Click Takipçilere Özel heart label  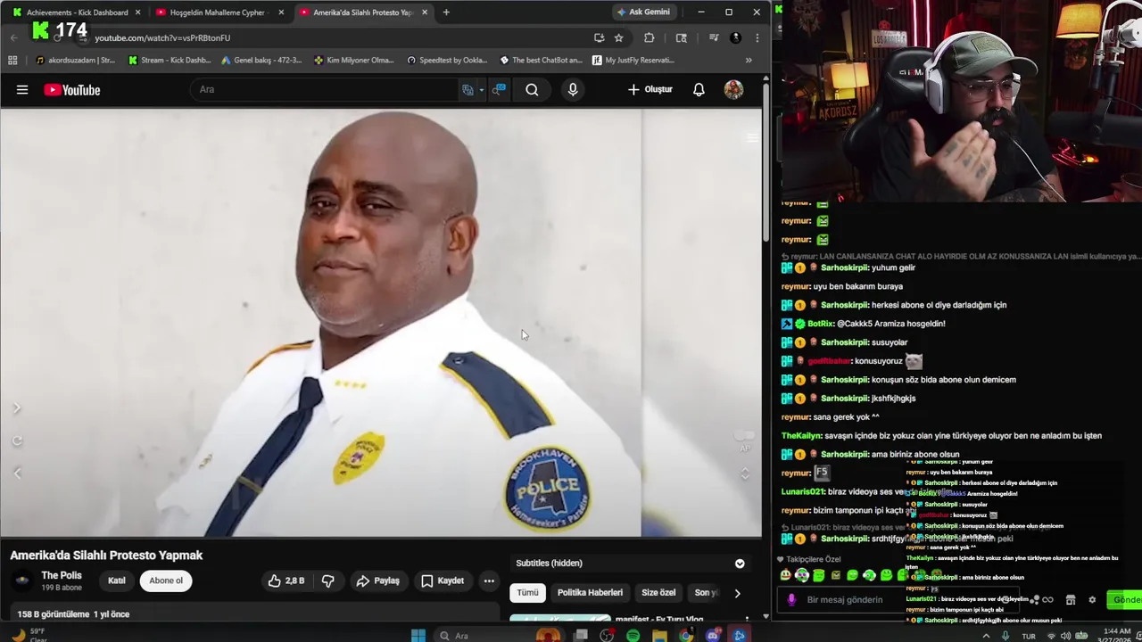(x=808, y=559)
